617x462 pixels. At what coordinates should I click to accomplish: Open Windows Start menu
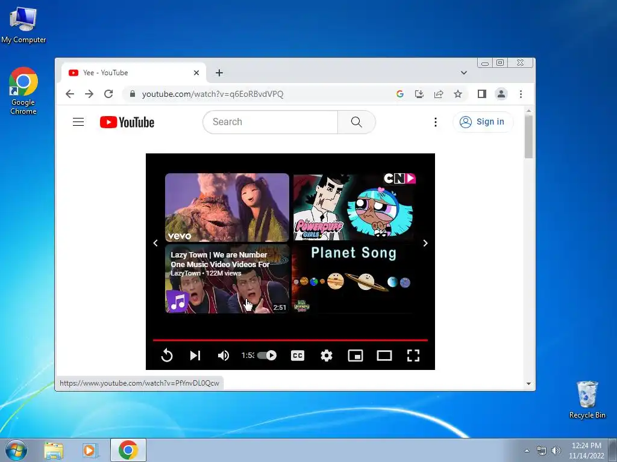[x=16, y=450]
